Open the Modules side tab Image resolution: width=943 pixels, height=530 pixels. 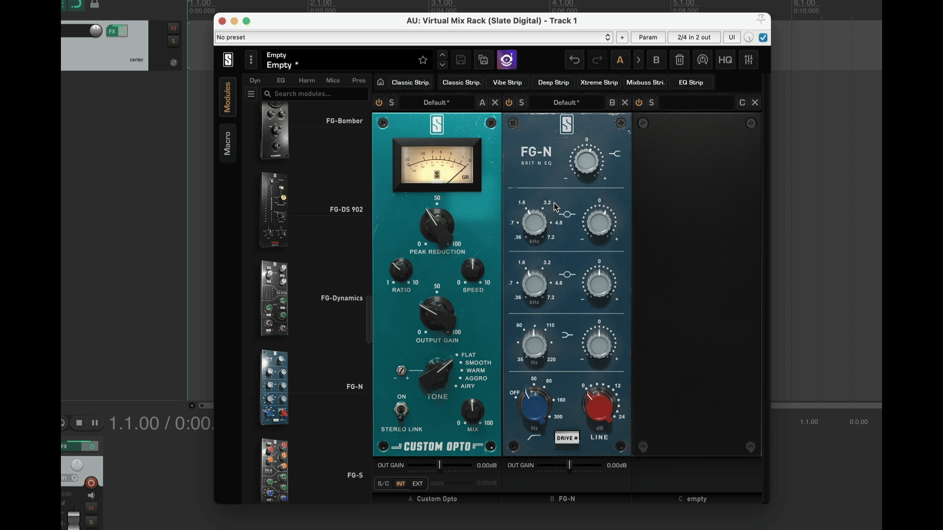(227, 97)
